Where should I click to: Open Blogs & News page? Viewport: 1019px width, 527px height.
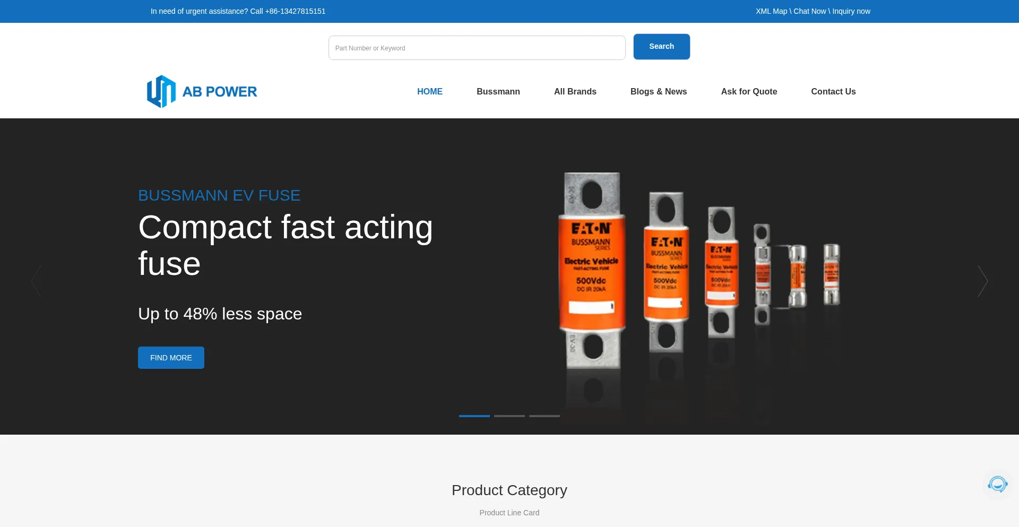coord(659,91)
